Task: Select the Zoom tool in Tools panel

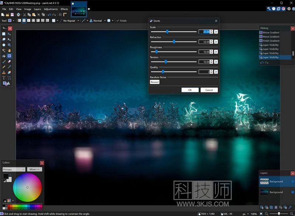Action: pyautogui.click(x=9, y=45)
